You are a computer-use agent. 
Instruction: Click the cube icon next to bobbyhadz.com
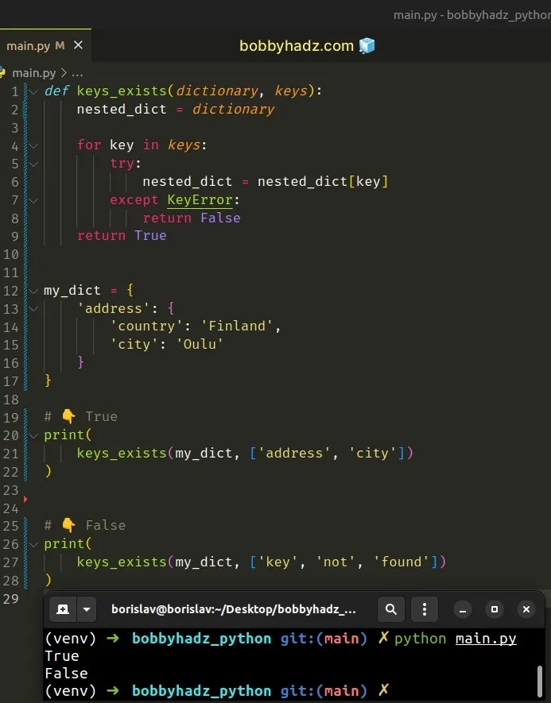[x=367, y=46]
